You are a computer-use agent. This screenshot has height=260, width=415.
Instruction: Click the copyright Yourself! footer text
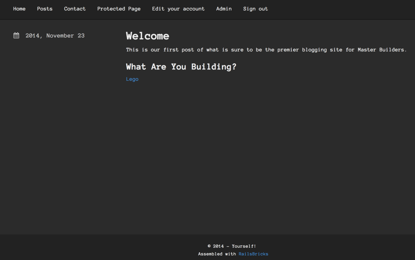(x=231, y=246)
